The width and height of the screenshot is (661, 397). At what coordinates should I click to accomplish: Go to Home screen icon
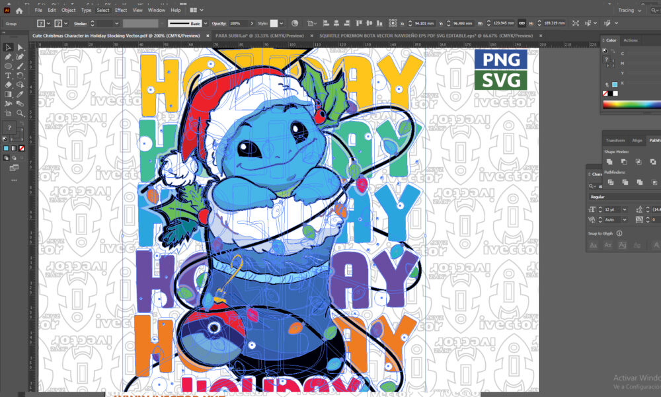point(19,11)
